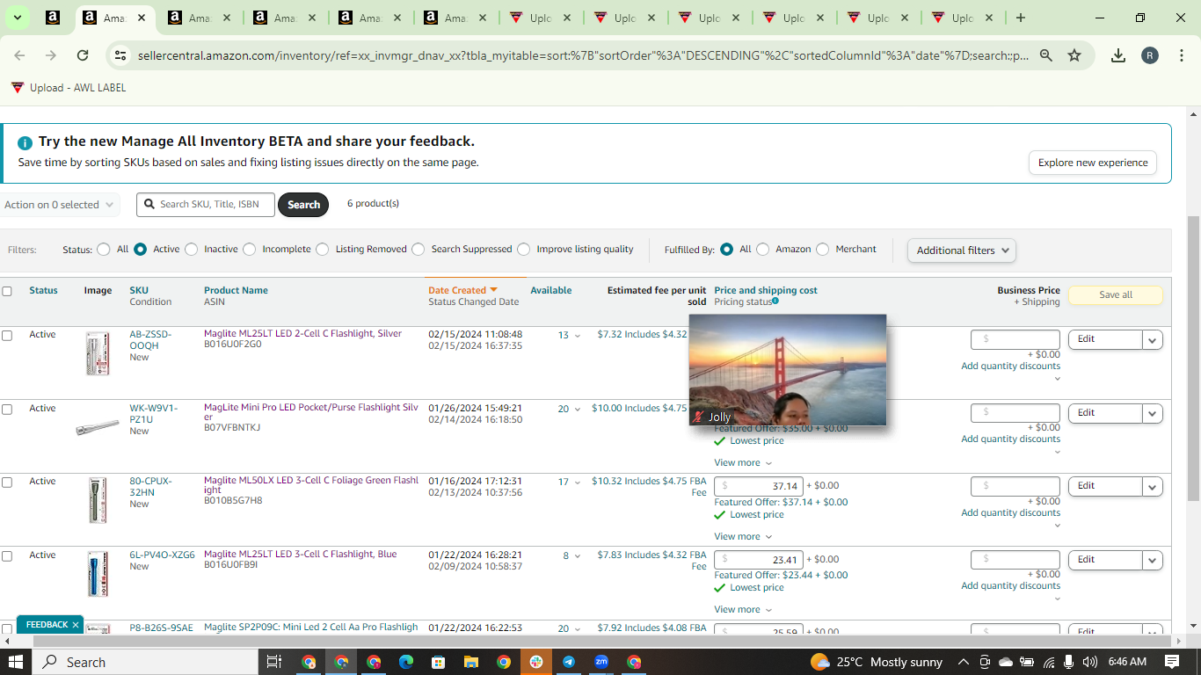This screenshot has width=1201, height=675.
Task: Open a new browser tab
Action: coord(1020,18)
